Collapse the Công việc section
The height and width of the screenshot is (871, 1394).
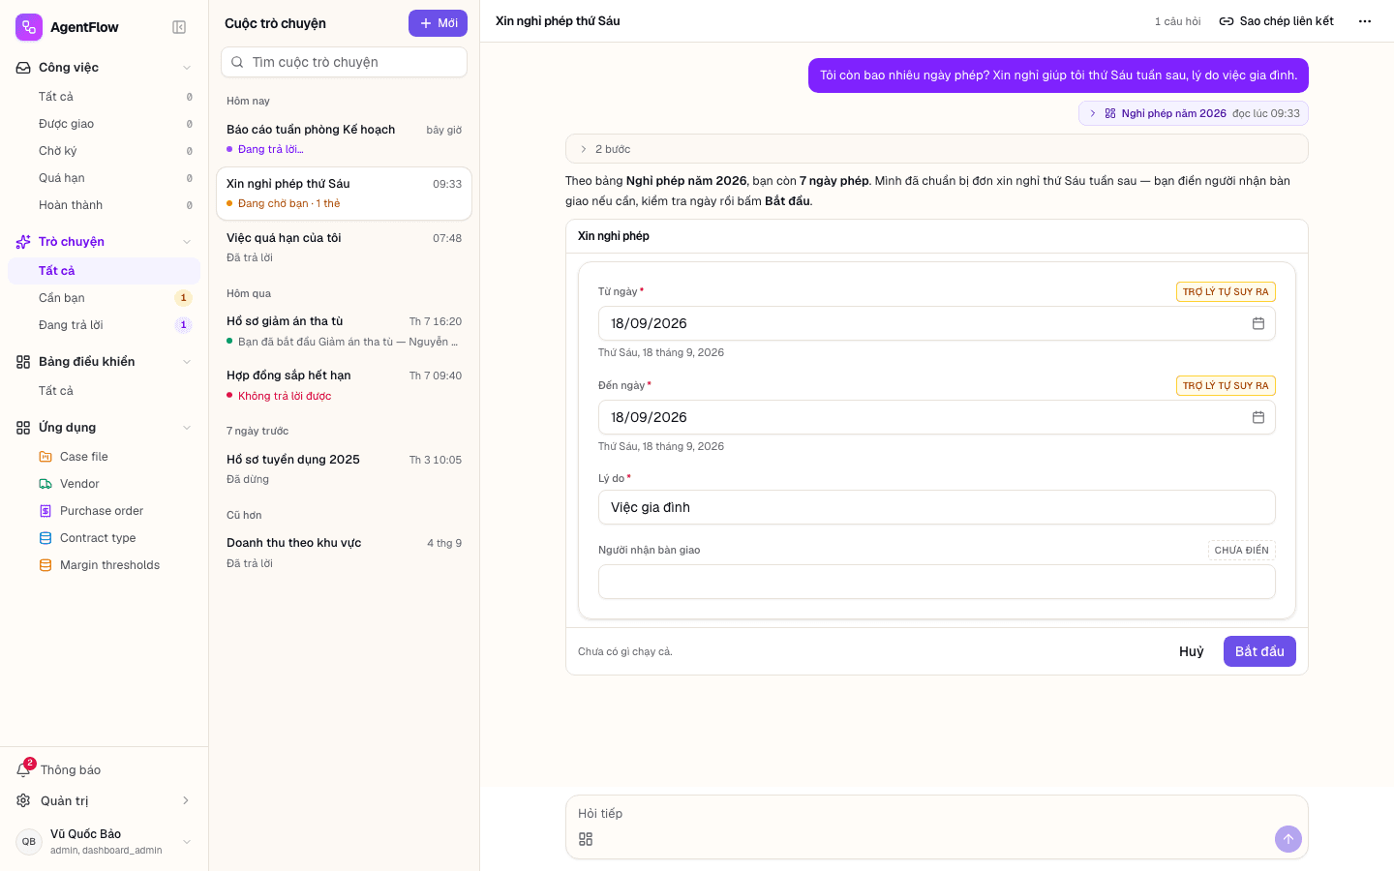[187, 68]
